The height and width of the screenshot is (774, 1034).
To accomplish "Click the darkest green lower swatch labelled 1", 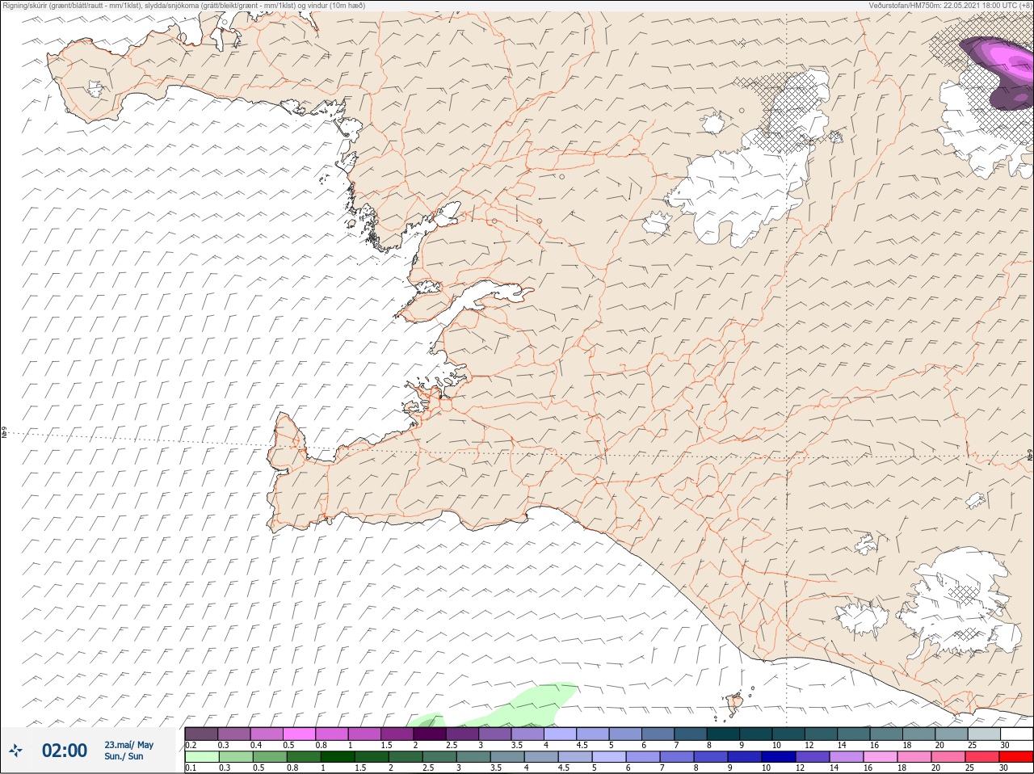I will (337, 757).
